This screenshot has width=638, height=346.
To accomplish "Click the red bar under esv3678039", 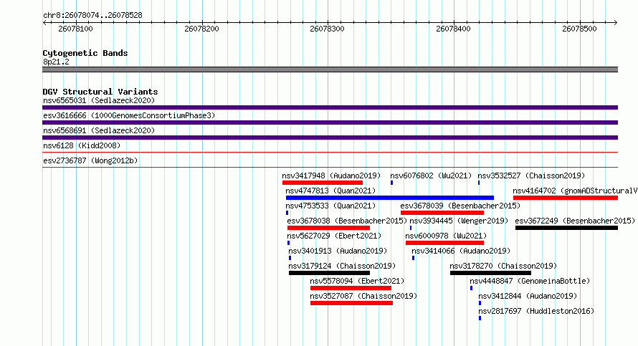I will (442, 213).
